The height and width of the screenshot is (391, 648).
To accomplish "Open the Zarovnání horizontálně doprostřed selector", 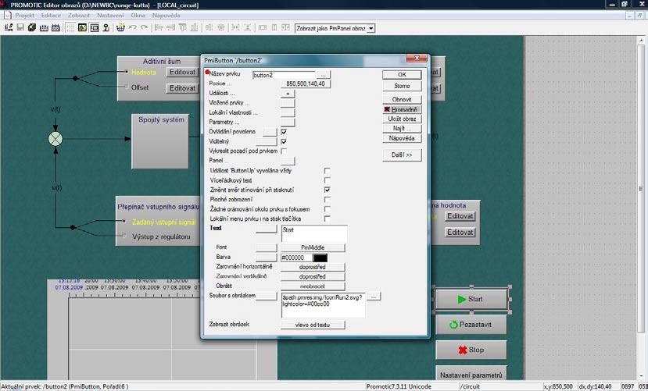I will point(313,267).
